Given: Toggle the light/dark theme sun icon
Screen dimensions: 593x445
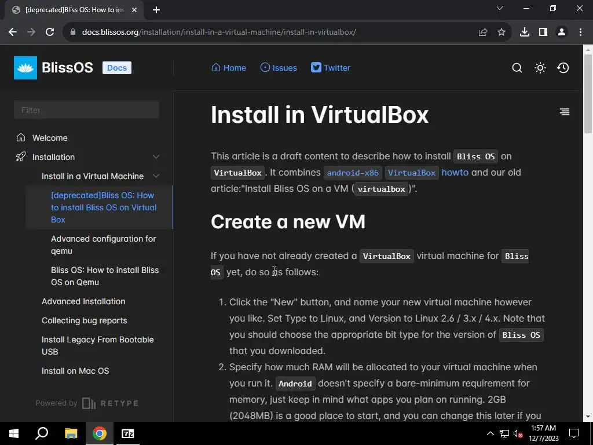Looking at the screenshot, I should point(540,68).
